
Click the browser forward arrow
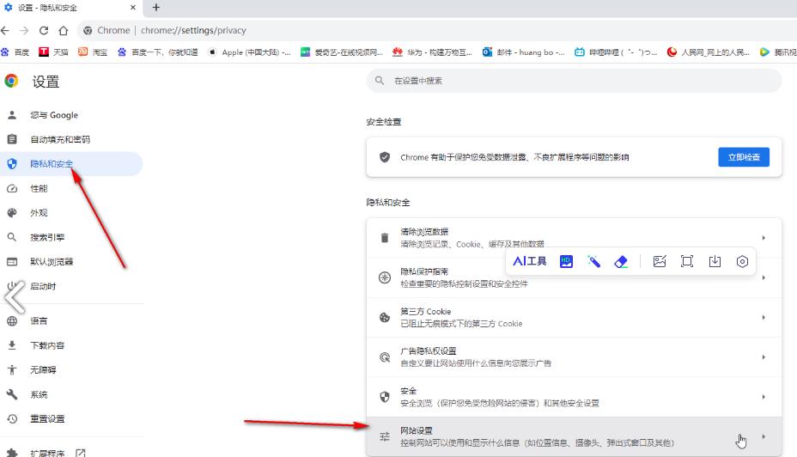click(x=24, y=31)
